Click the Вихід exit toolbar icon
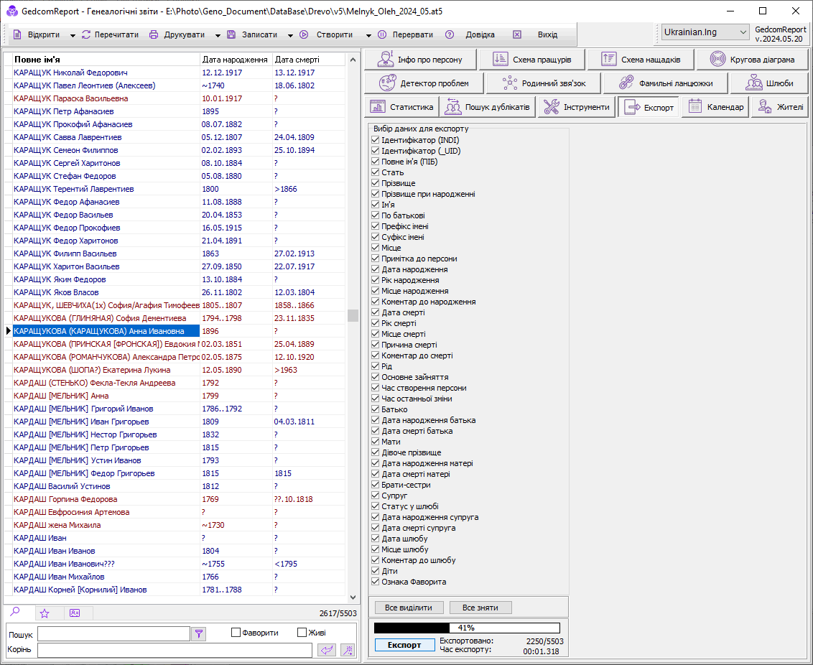The height and width of the screenshot is (665, 813). (x=517, y=34)
